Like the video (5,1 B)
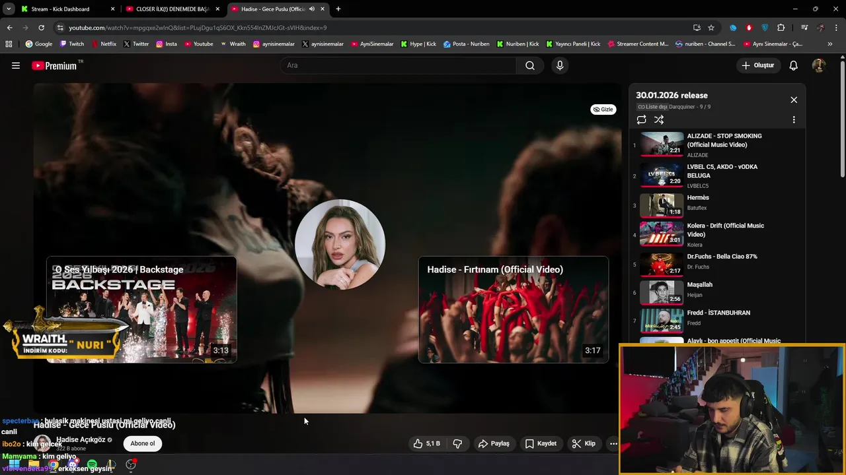The height and width of the screenshot is (475, 846). pyautogui.click(x=426, y=443)
